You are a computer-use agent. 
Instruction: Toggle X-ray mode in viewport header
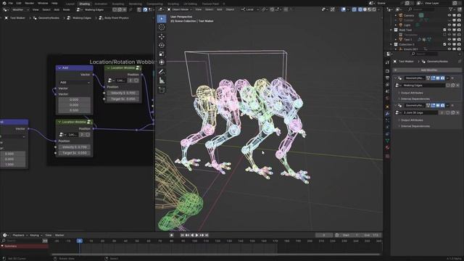(x=355, y=9)
